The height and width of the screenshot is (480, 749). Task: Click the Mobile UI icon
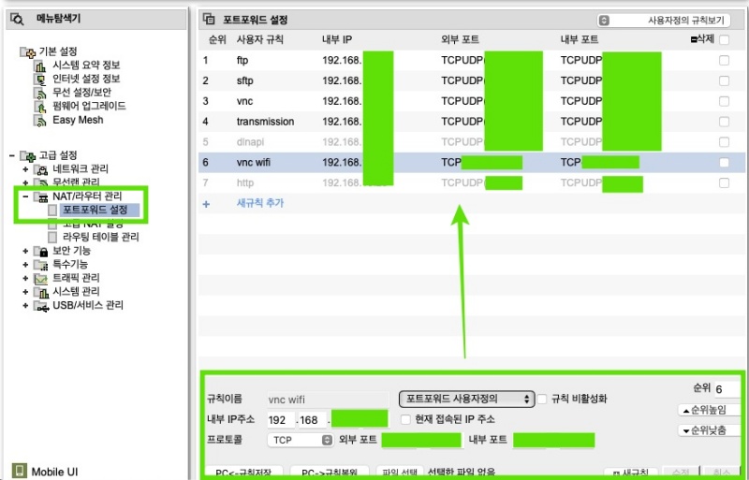pyautogui.click(x=19, y=471)
